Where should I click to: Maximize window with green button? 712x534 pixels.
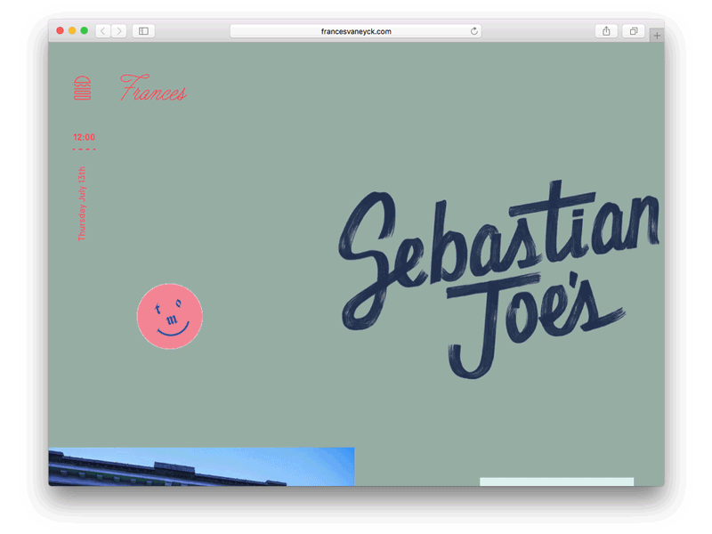(84, 31)
